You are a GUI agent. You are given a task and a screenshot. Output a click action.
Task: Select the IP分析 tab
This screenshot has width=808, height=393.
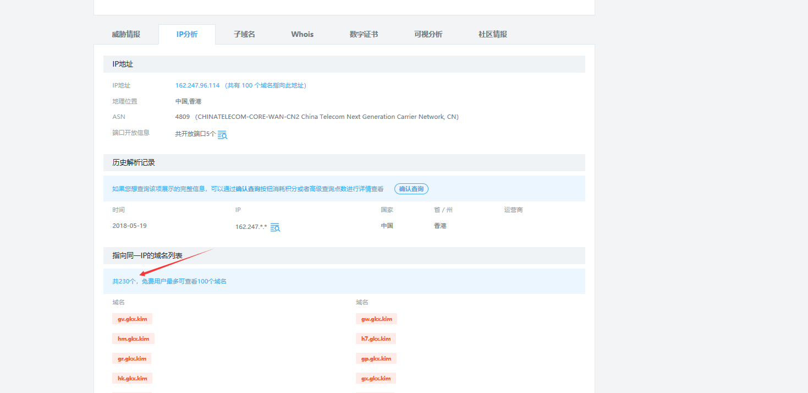(x=187, y=34)
